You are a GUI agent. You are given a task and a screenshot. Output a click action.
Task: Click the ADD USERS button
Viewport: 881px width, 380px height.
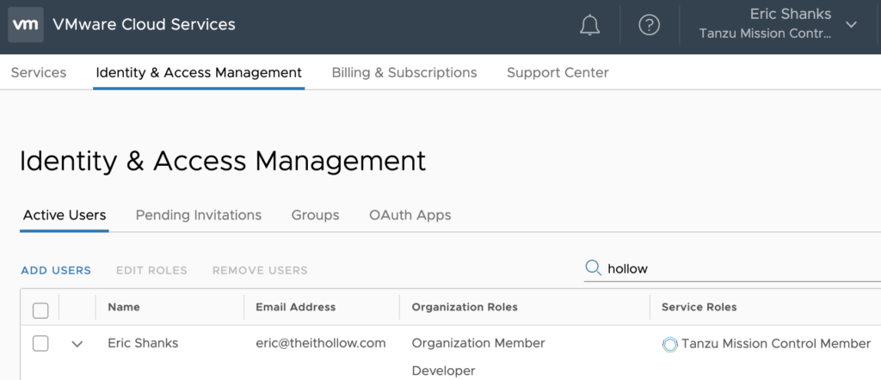click(56, 270)
